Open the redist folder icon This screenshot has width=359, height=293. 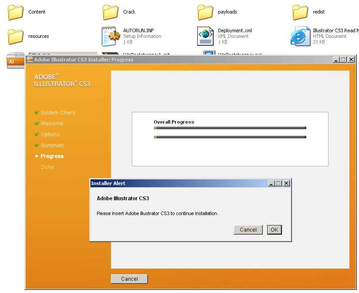pyautogui.click(x=300, y=12)
